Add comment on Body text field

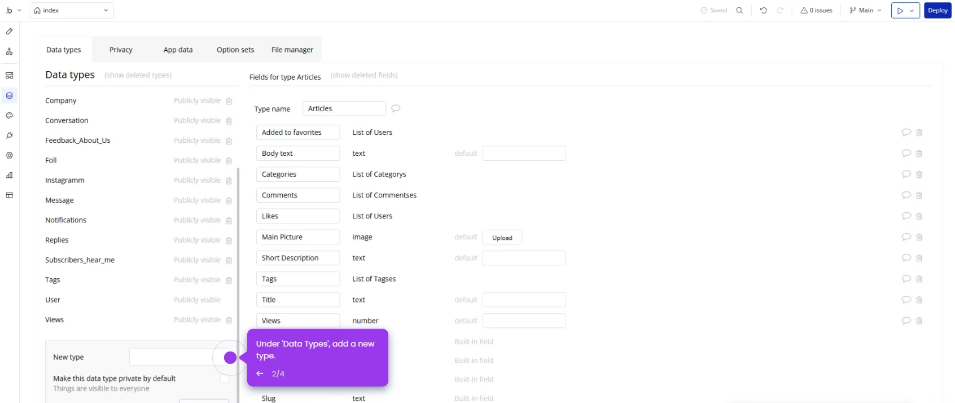(906, 153)
